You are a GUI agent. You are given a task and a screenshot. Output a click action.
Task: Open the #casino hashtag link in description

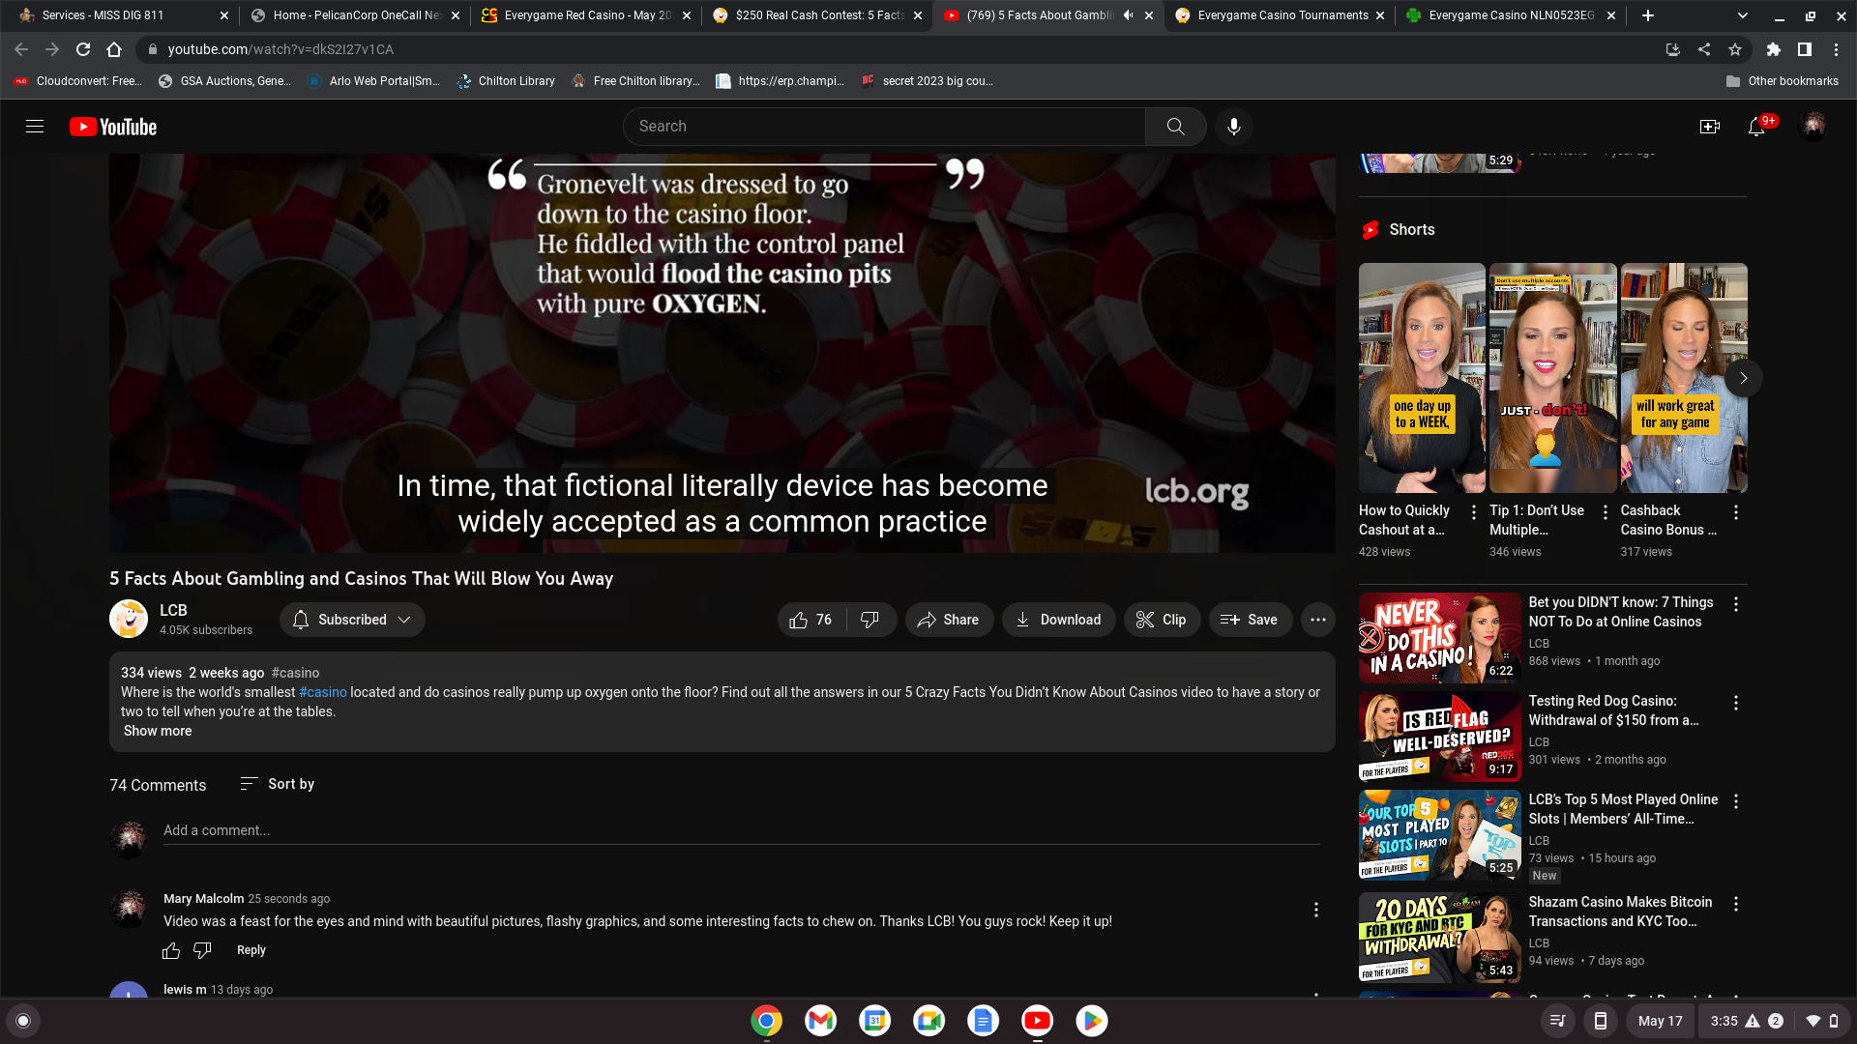pyautogui.click(x=323, y=692)
